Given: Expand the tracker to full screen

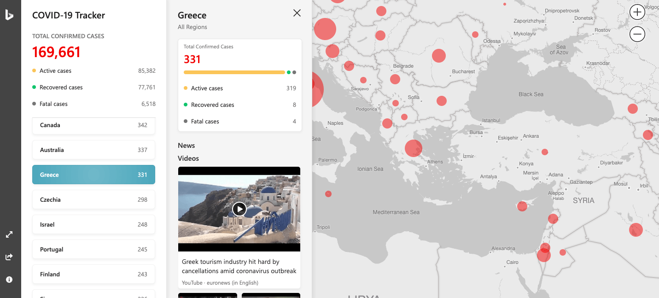Looking at the screenshot, I should [x=9, y=234].
